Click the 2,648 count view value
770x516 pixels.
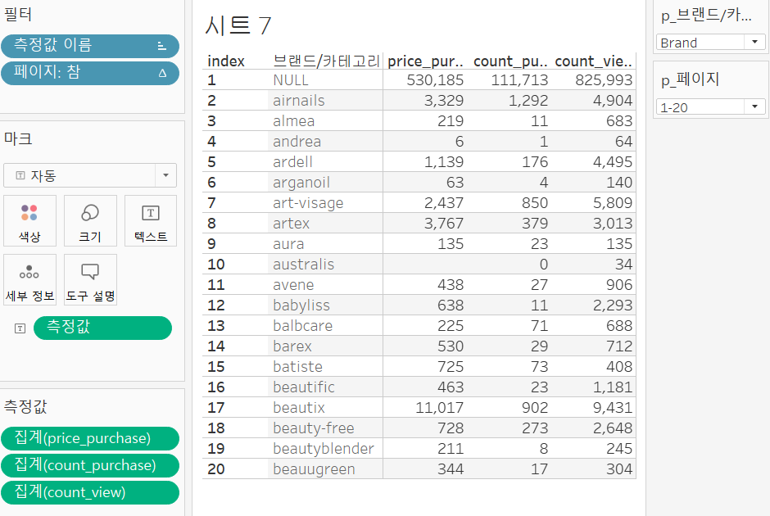pyautogui.click(x=613, y=428)
